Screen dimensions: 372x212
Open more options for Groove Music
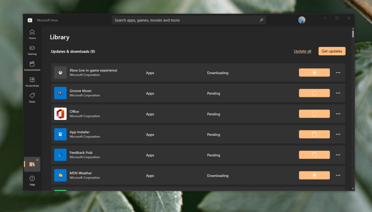[338, 93]
